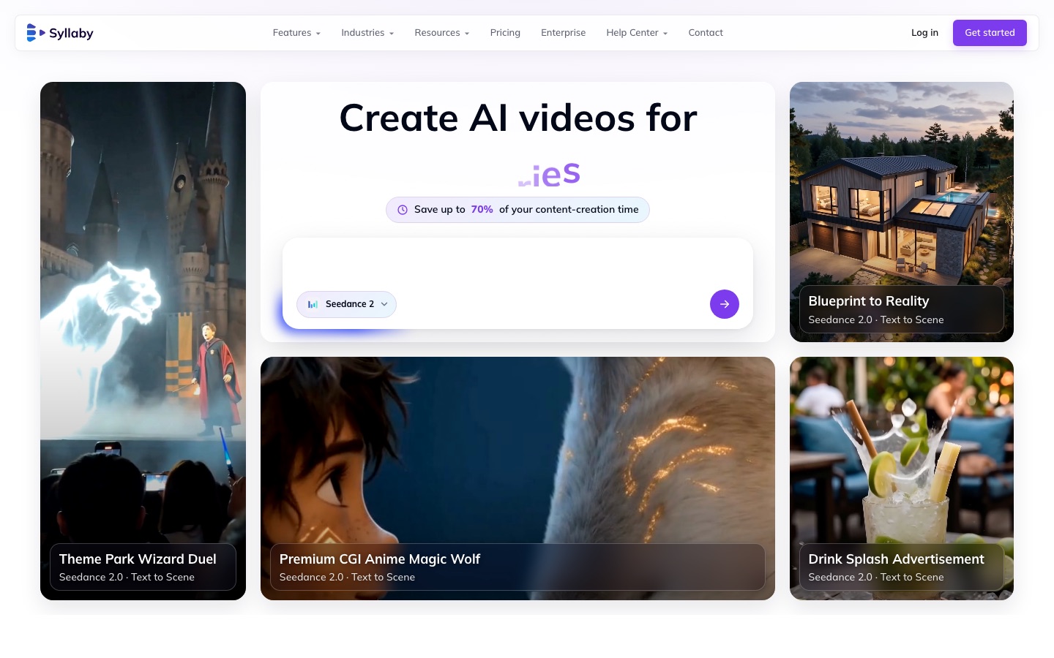This screenshot has height=658, width=1054.
Task: Click the '70%' savings text
Action: pos(482,210)
